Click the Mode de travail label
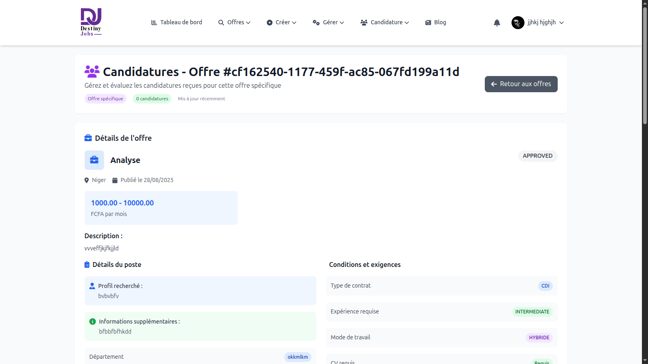 pos(351,338)
